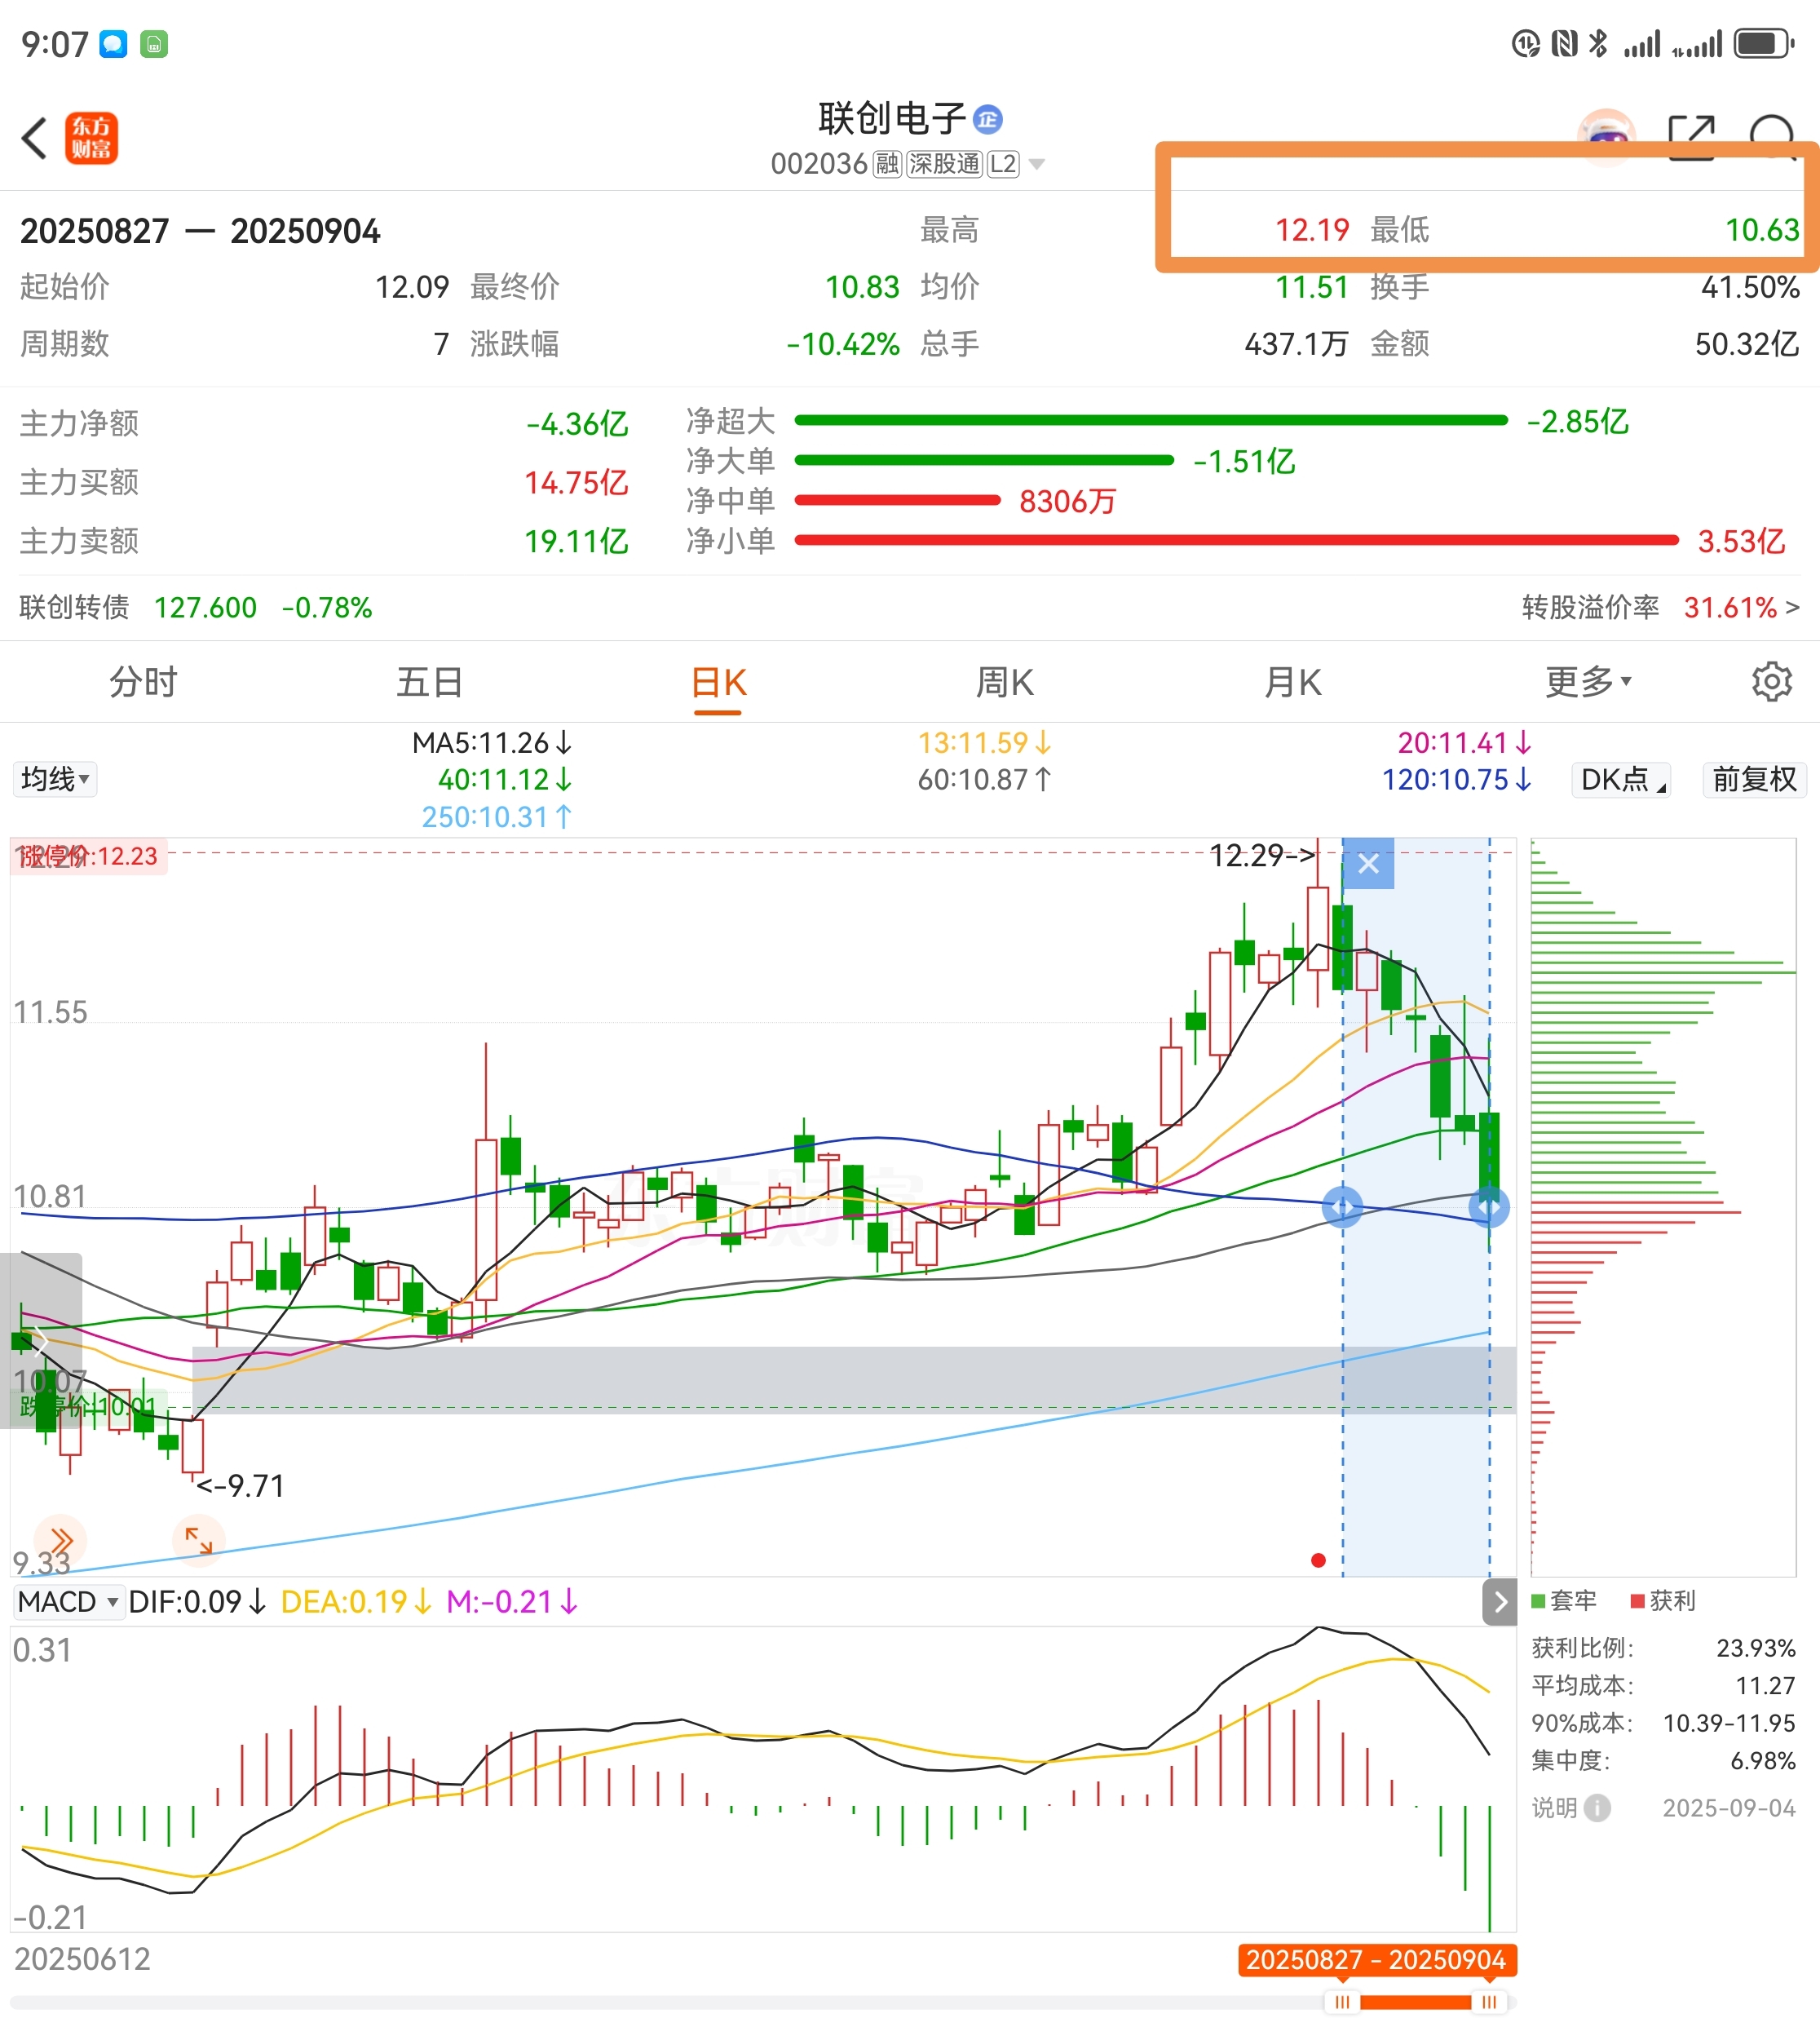Click the fullscreen diagonal arrows icon
Image resolution: width=1820 pixels, height=2018 pixels.
pos(199,1540)
